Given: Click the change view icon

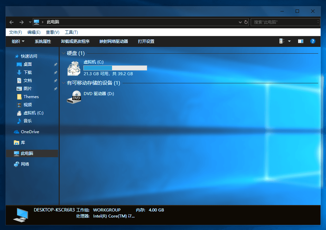Looking at the screenshot, I should tap(282, 41).
